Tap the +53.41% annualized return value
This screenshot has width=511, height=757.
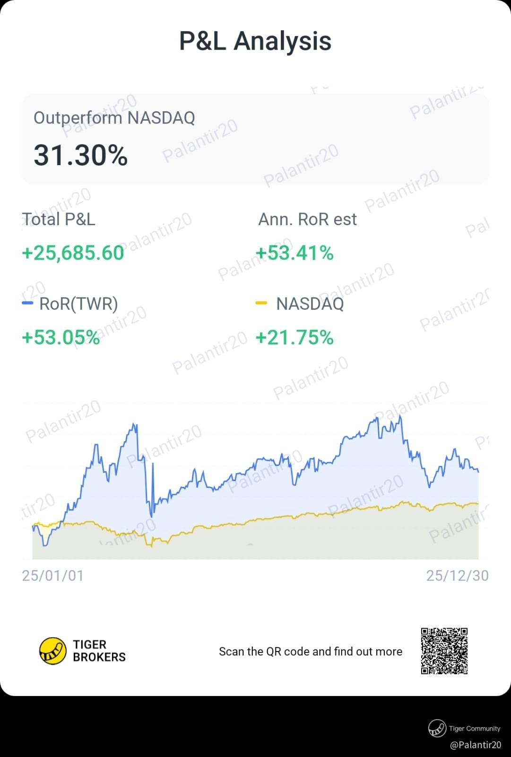[x=294, y=253]
